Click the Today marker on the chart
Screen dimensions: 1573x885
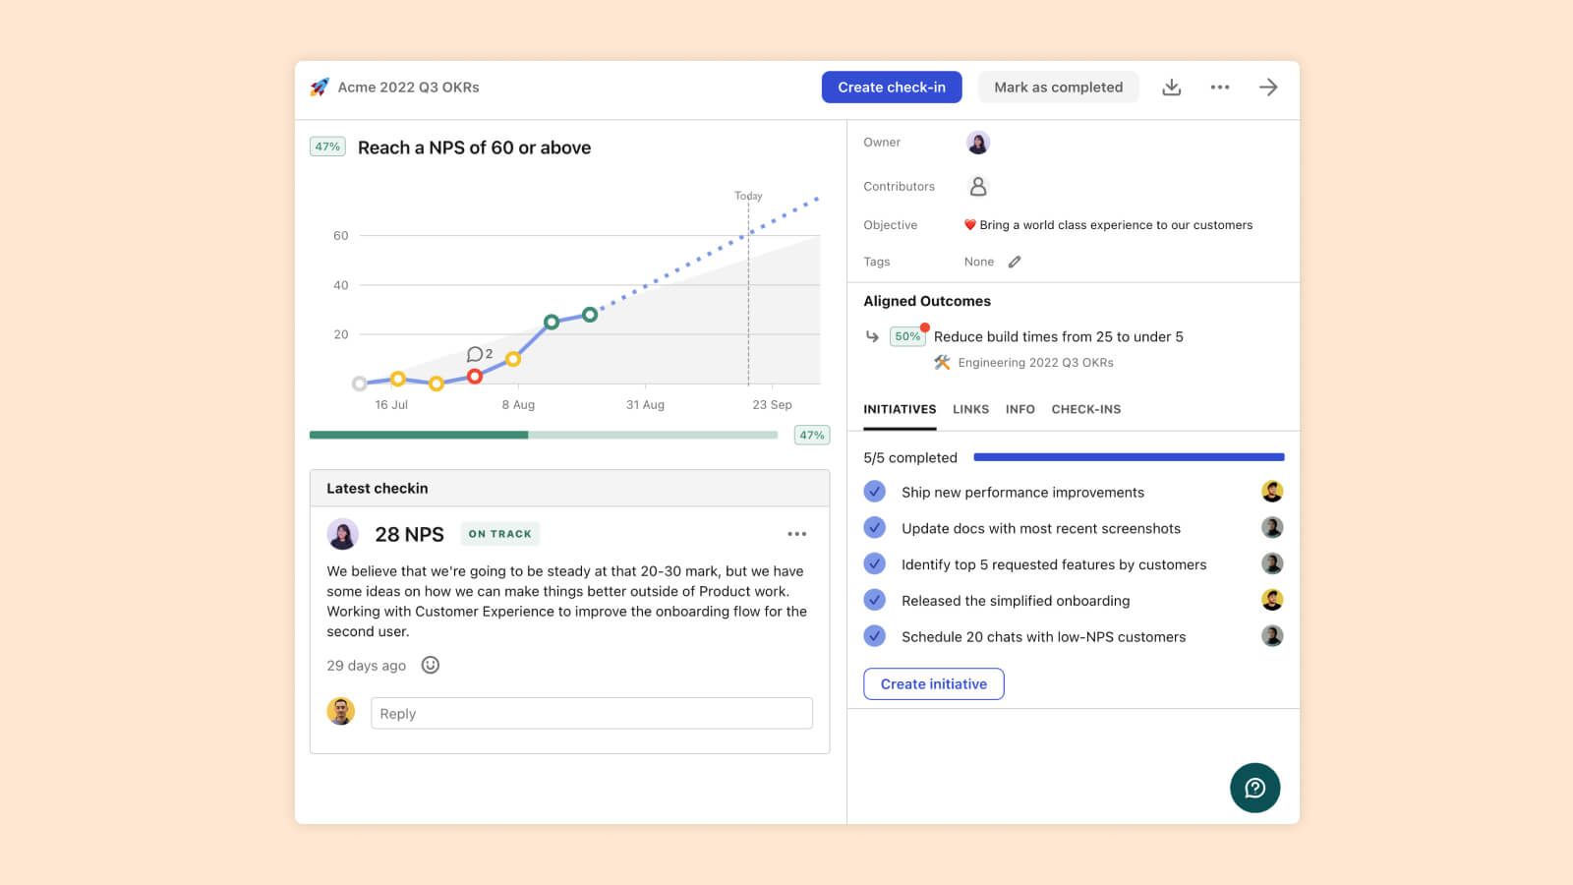click(x=748, y=196)
